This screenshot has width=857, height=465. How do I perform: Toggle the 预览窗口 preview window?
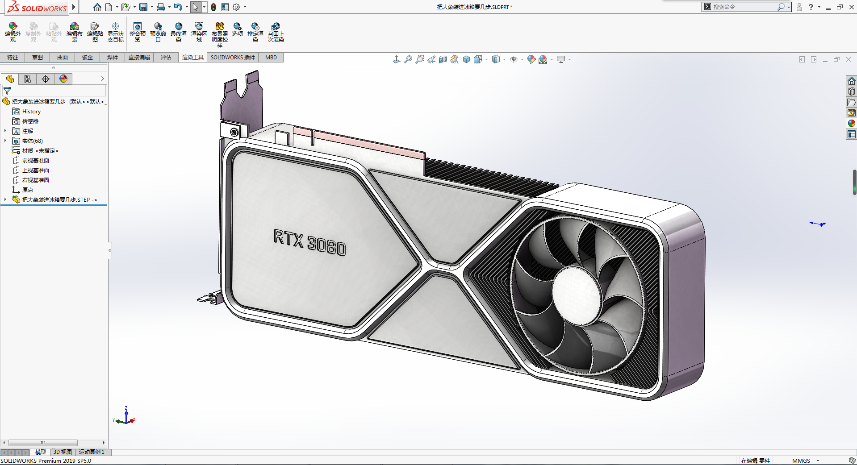(x=158, y=32)
